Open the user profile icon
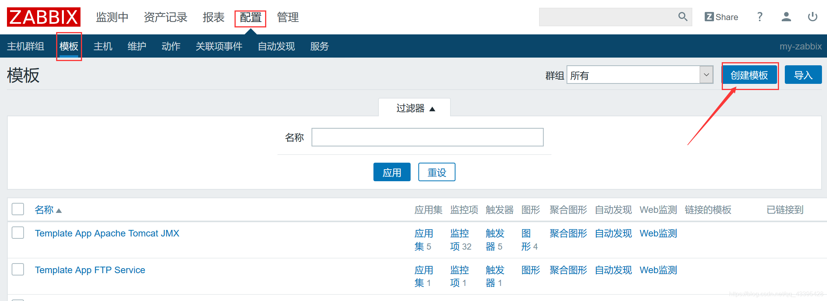 pos(786,17)
